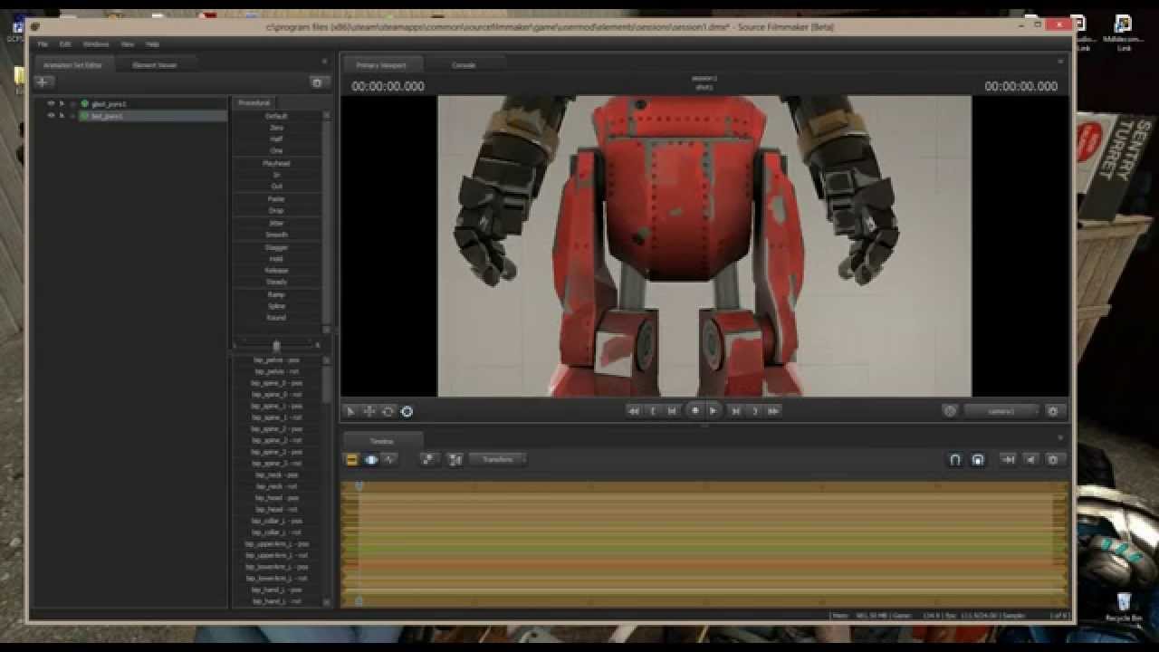Screen dimensions: 1159x652
Task: Expand the top animation set tree row
Action: coord(73,104)
